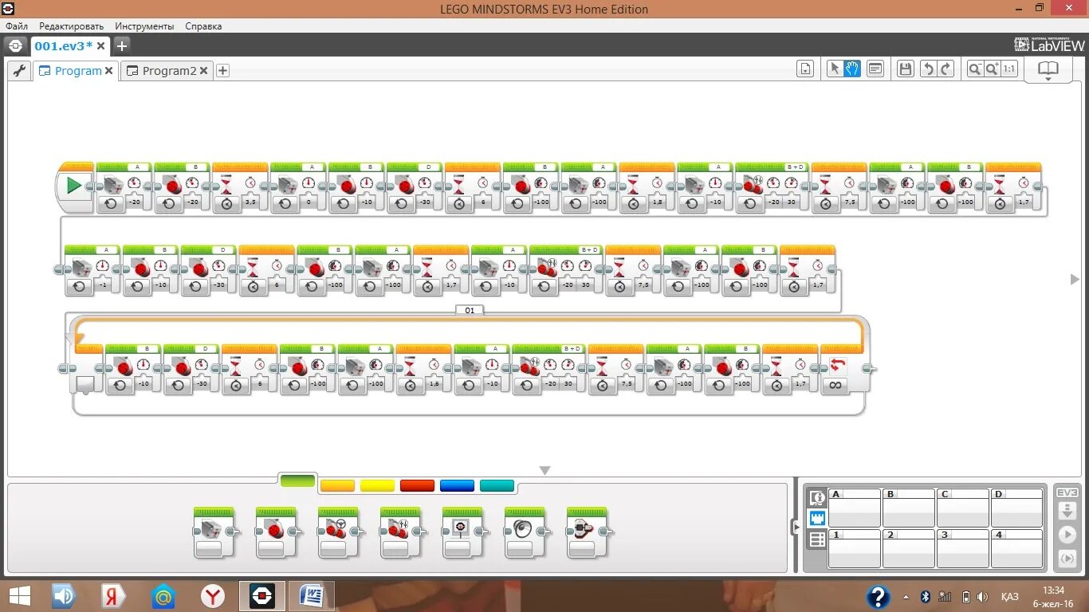Select teal My Blocks palette tab
Screen dimensions: 1089x612
[x=497, y=485]
